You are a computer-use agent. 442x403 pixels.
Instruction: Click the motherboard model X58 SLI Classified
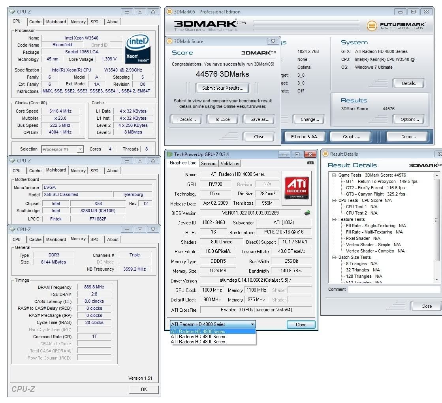click(77, 195)
